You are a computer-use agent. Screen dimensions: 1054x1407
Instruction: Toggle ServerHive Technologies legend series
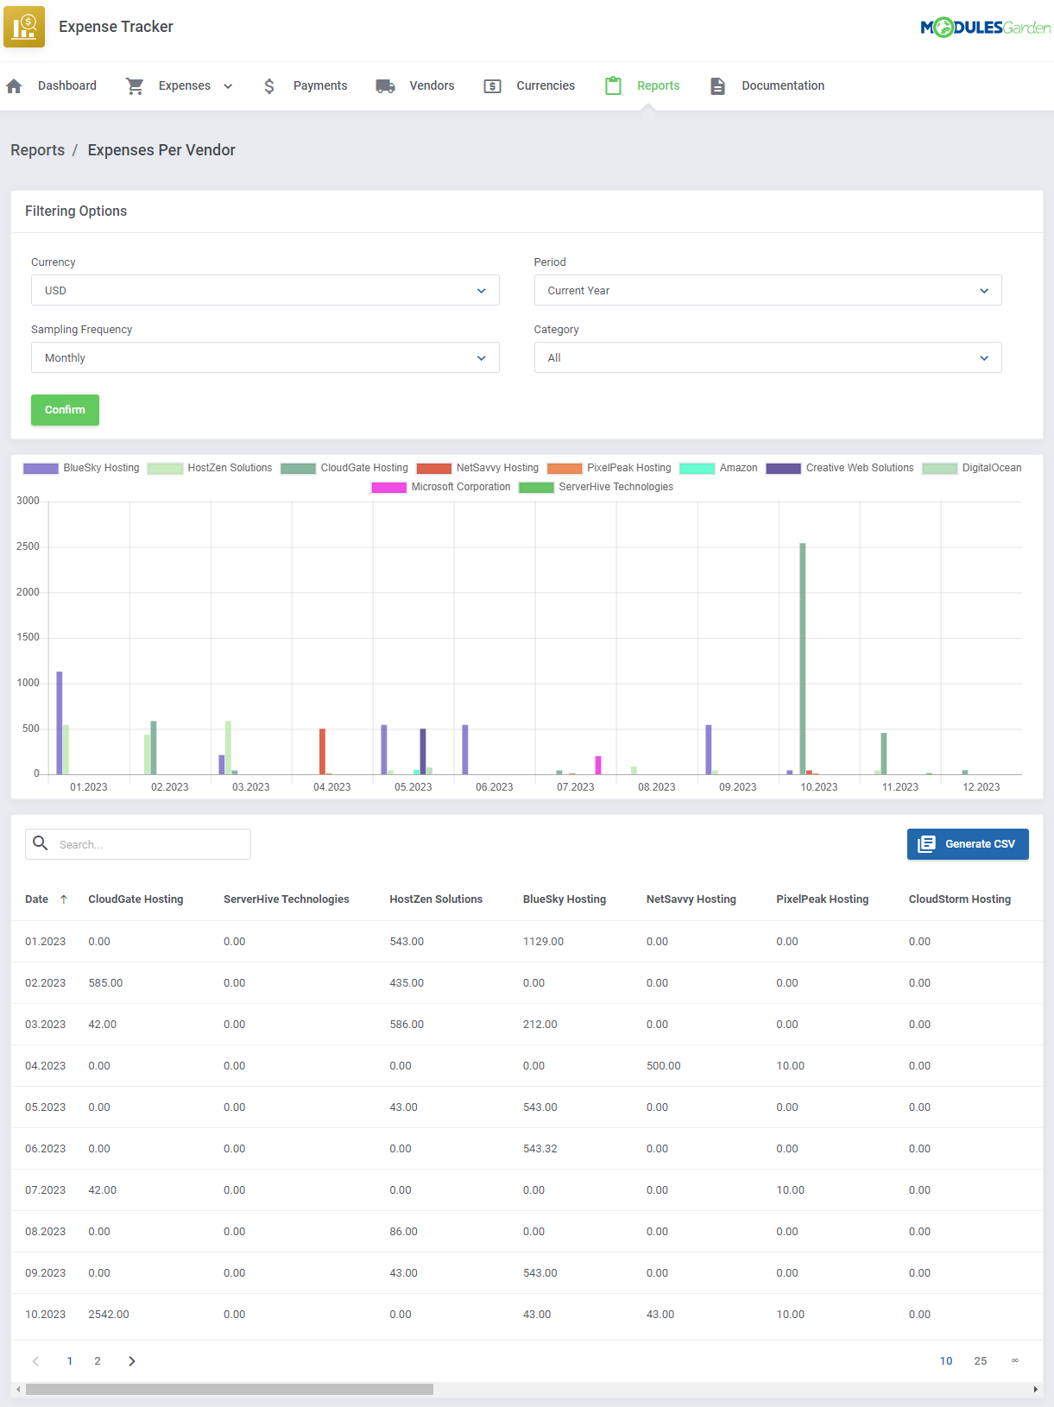596,487
